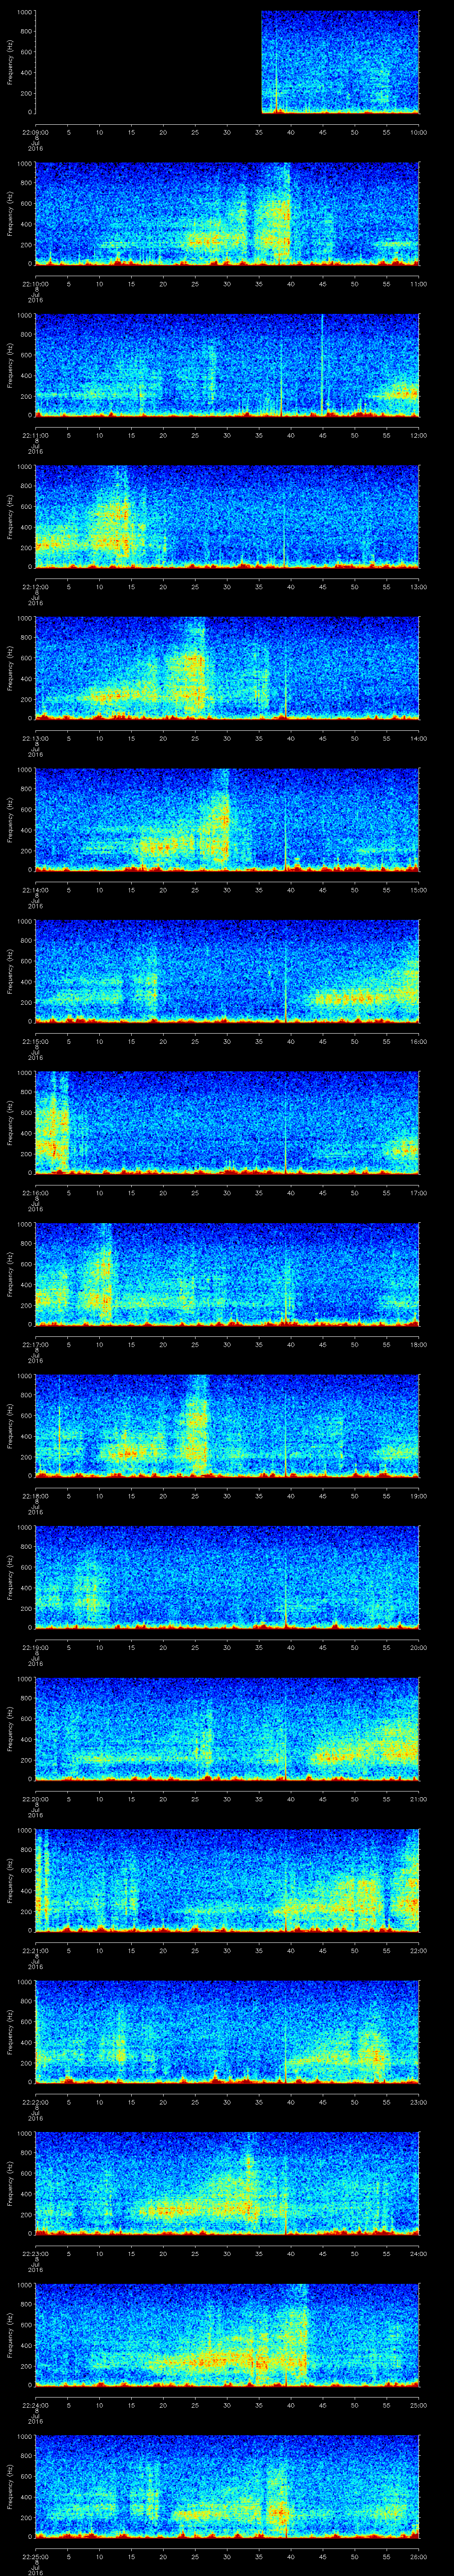Select the tall 45-second spike in the 22:11:00 spectrogram
454x2576 pixels.
click(322, 365)
